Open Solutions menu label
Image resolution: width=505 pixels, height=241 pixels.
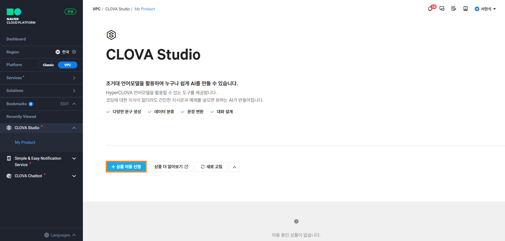pos(15,91)
